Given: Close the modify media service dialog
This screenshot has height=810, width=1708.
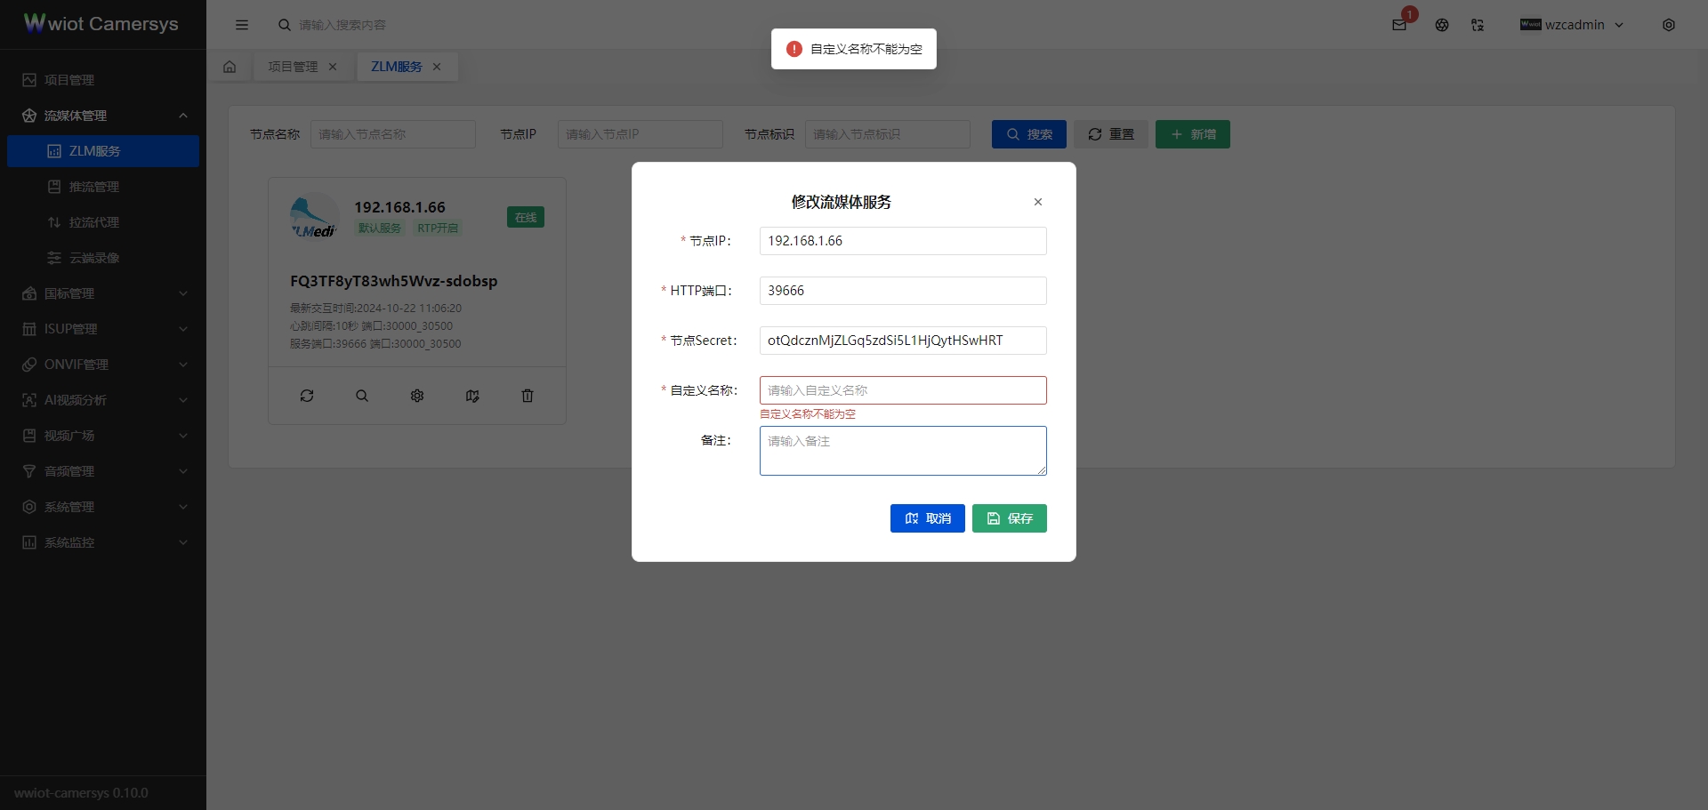Looking at the screenshot, I should (x=1038, y=202).
